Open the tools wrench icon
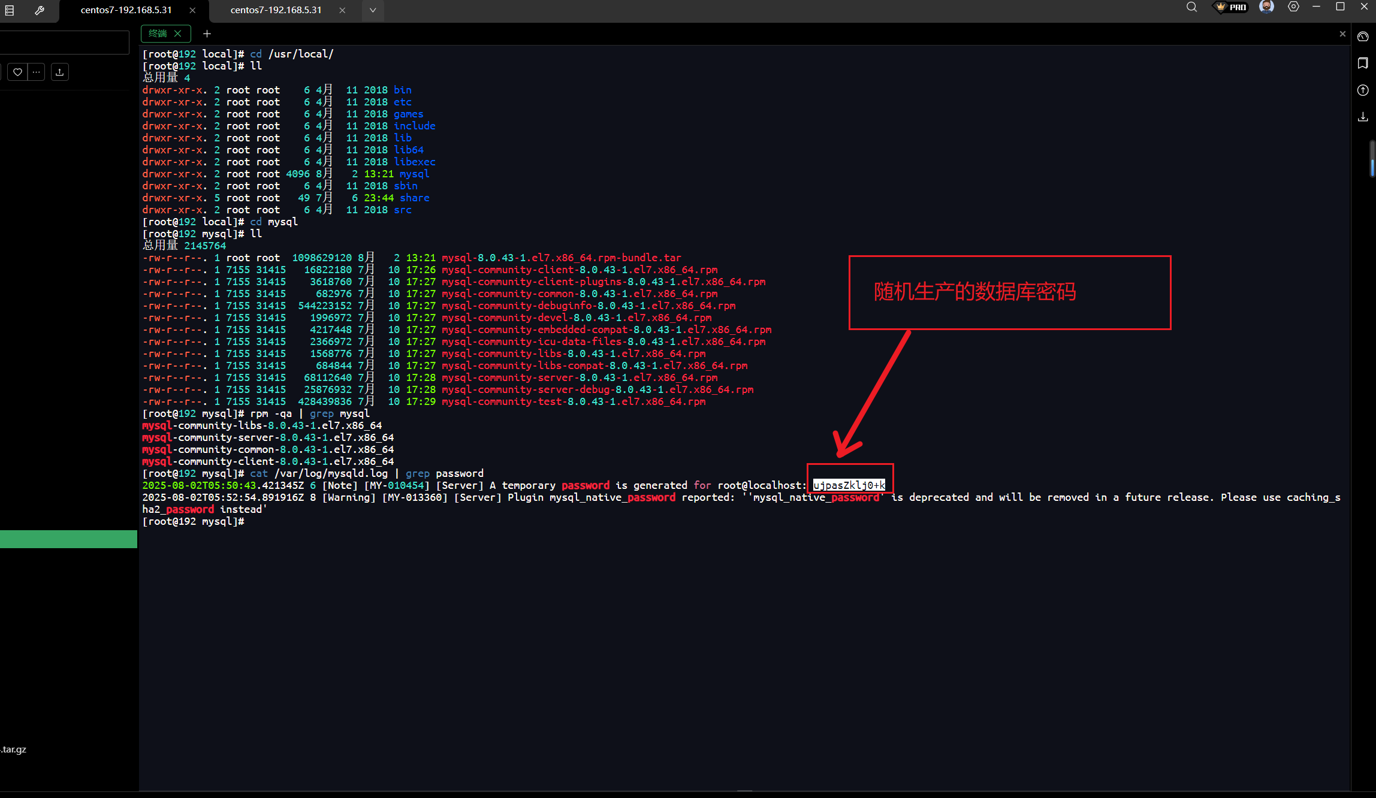 click(40, 10)
